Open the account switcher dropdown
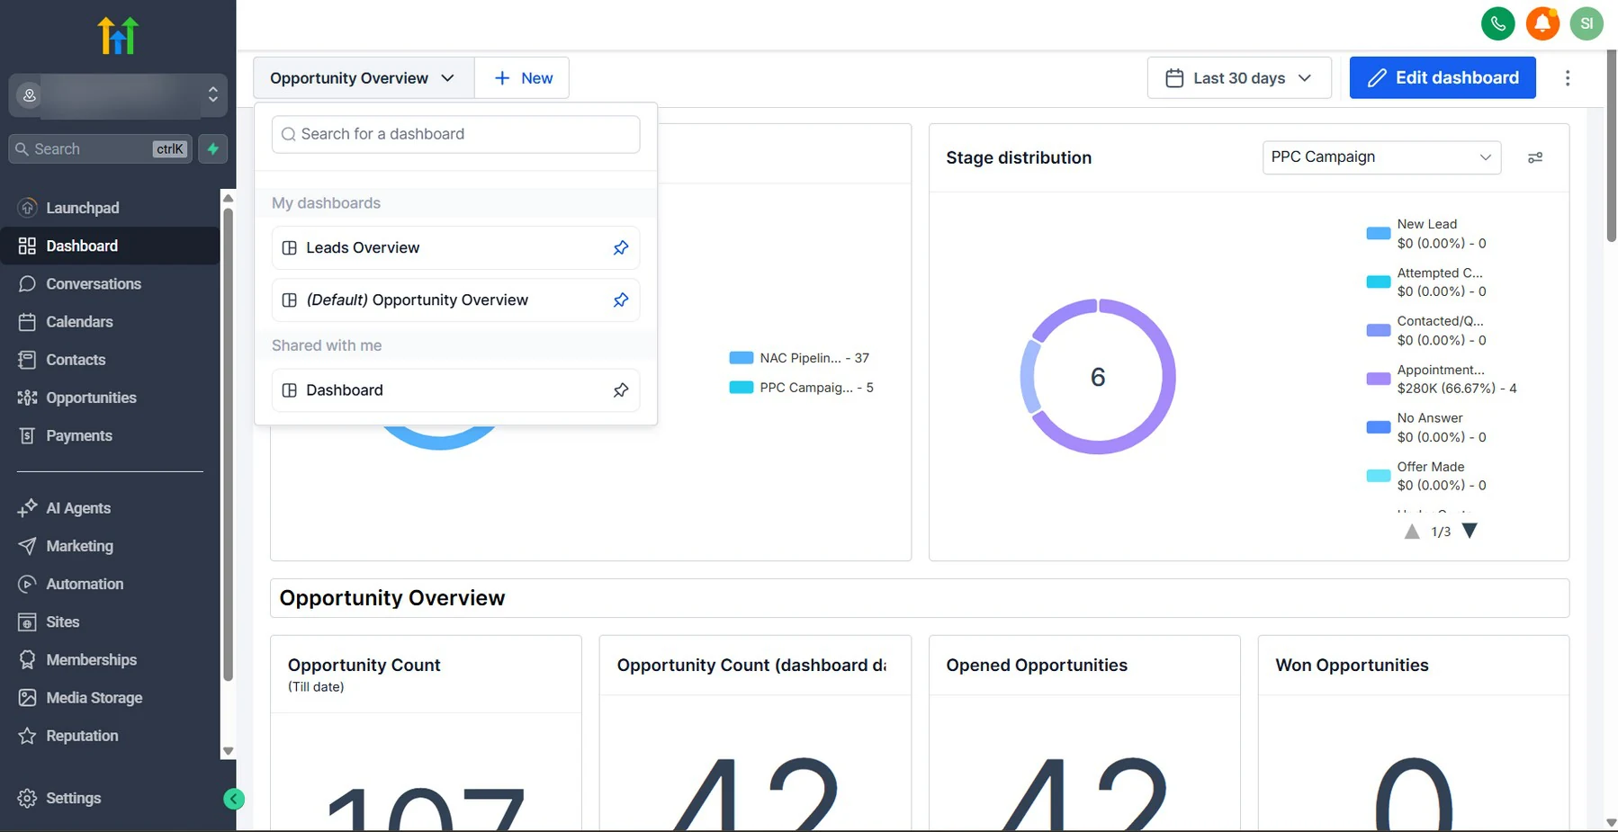1618x832 pixels. click(x=118, y=95)
